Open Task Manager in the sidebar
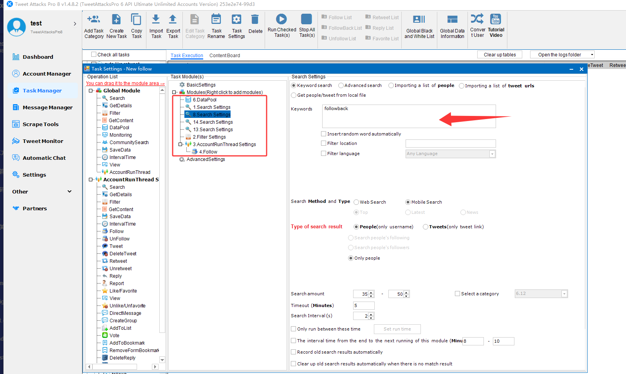This screenshot has width=626, height=374. [x=42, y=90]
